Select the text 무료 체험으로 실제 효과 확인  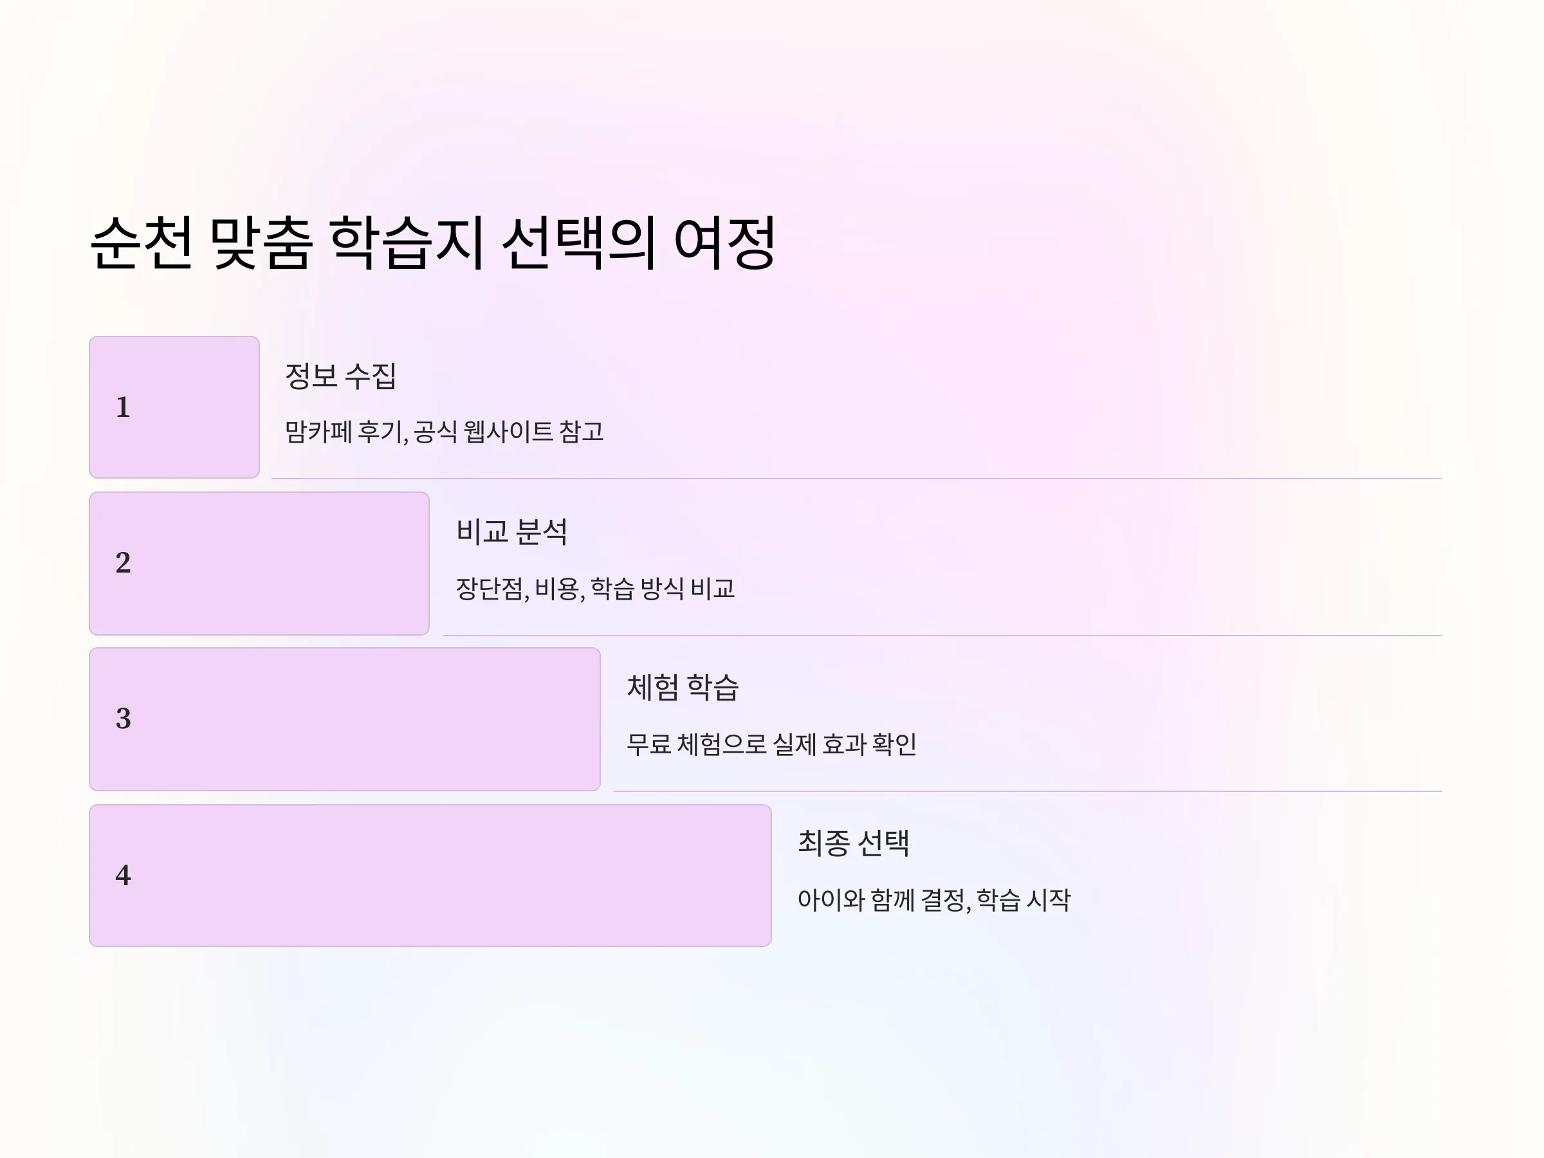pos(771,744)
